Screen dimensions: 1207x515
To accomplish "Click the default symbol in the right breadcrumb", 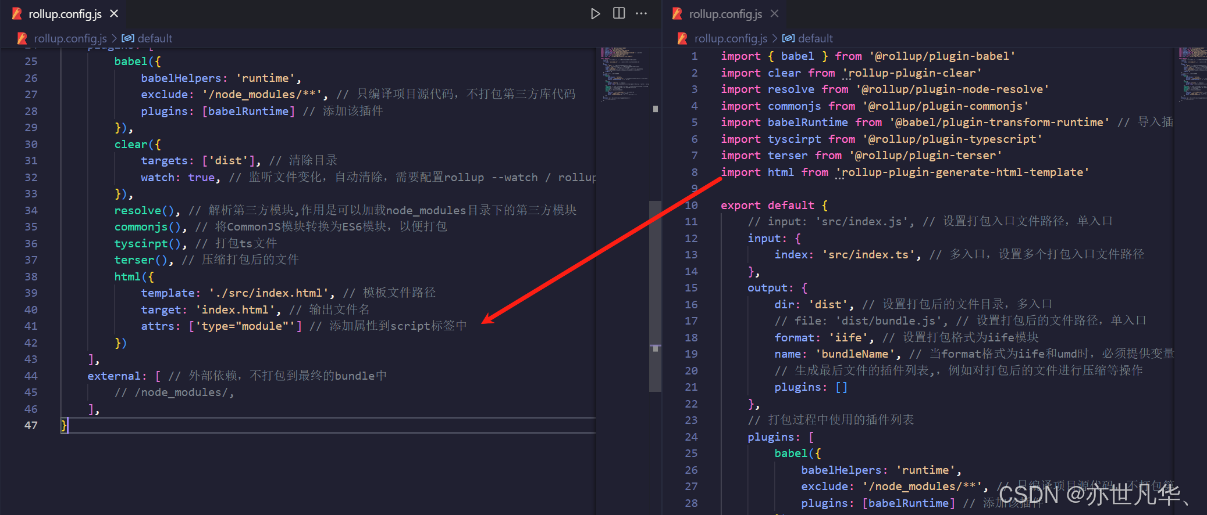I will tap(816, 38).
